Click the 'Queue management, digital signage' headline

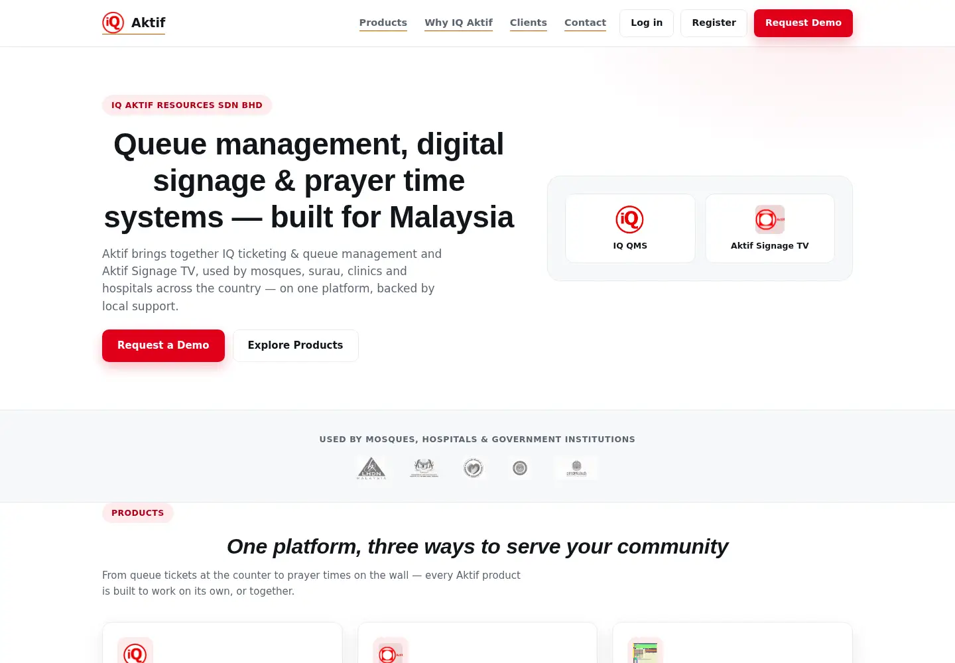click(308, 180)
